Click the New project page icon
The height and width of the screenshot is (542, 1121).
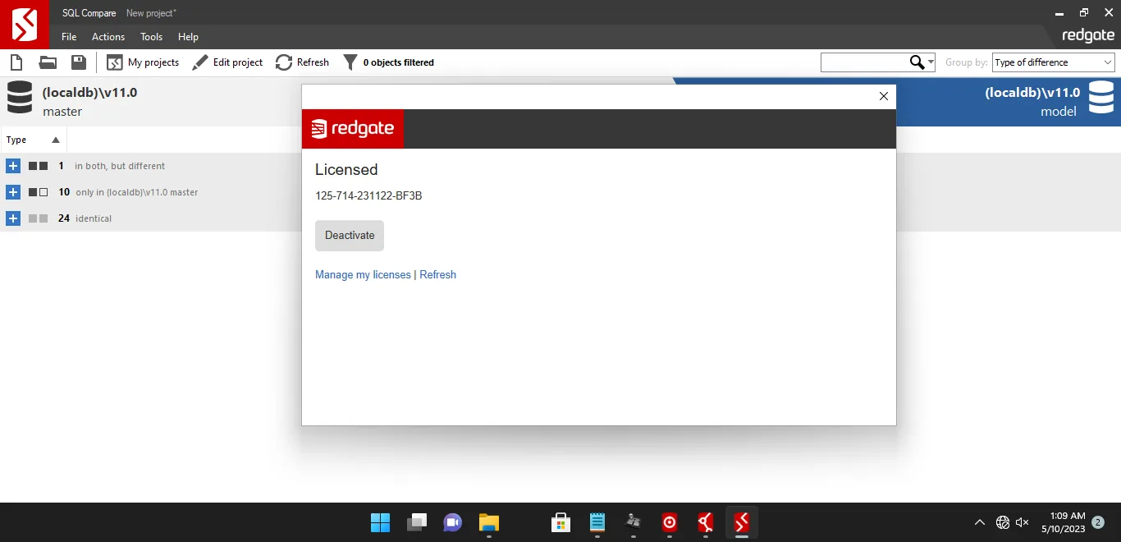(16, 62)
